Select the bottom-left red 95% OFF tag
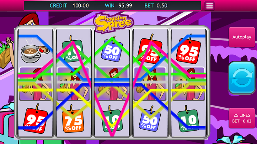Image resolution: width=257 pixels, height=144 pixels. click(35, 119)
